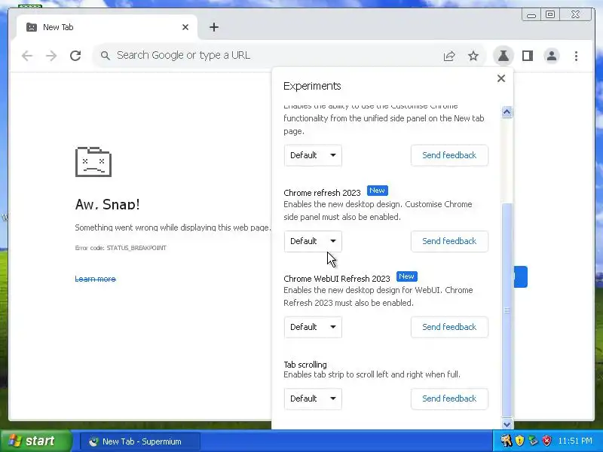
Task: Send feedback for Chrome refresh 2023
Action: tap(449, 241)
